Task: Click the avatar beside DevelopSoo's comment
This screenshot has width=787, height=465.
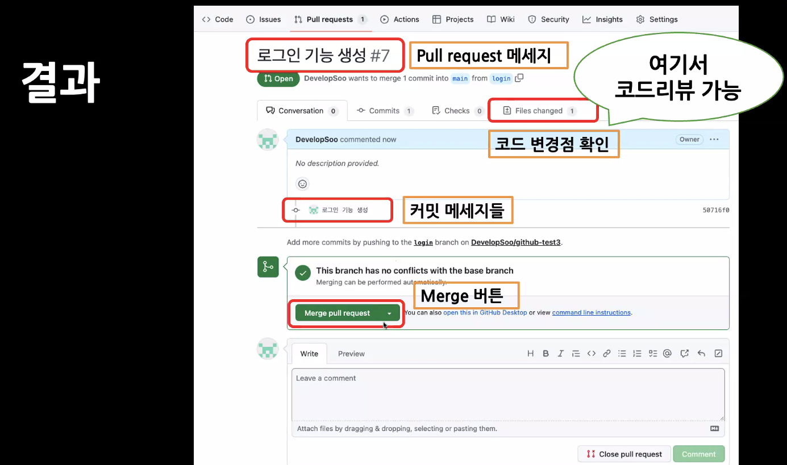Action: (x=268, y=140)
